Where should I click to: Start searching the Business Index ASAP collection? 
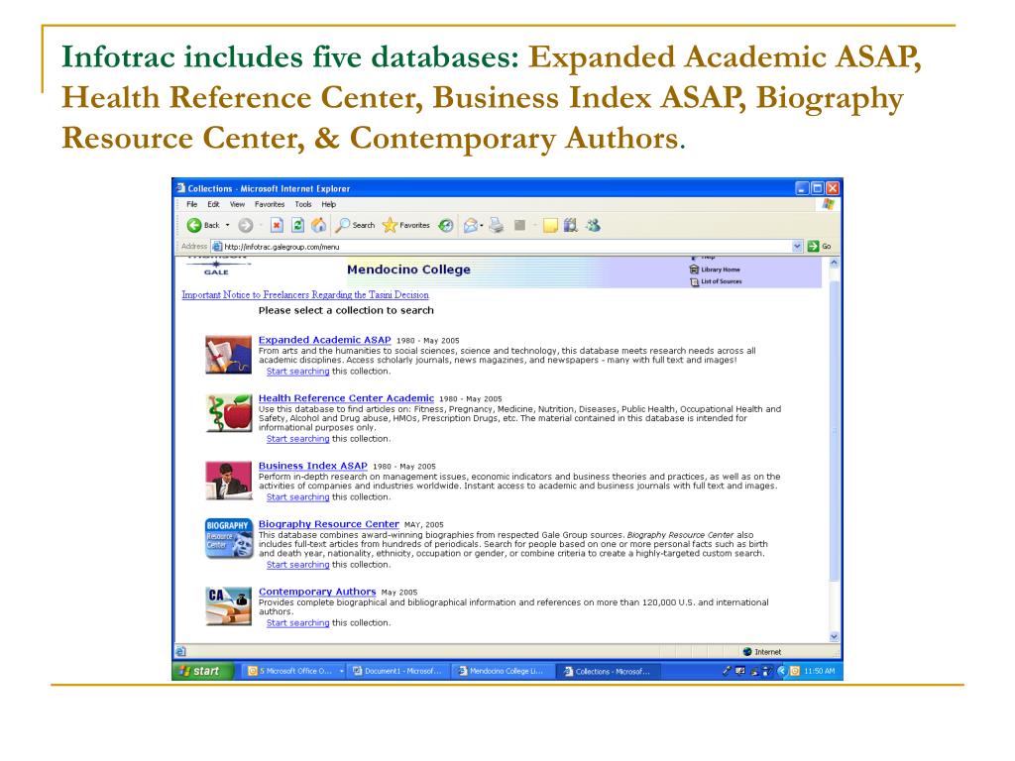[x=297, y=497]
